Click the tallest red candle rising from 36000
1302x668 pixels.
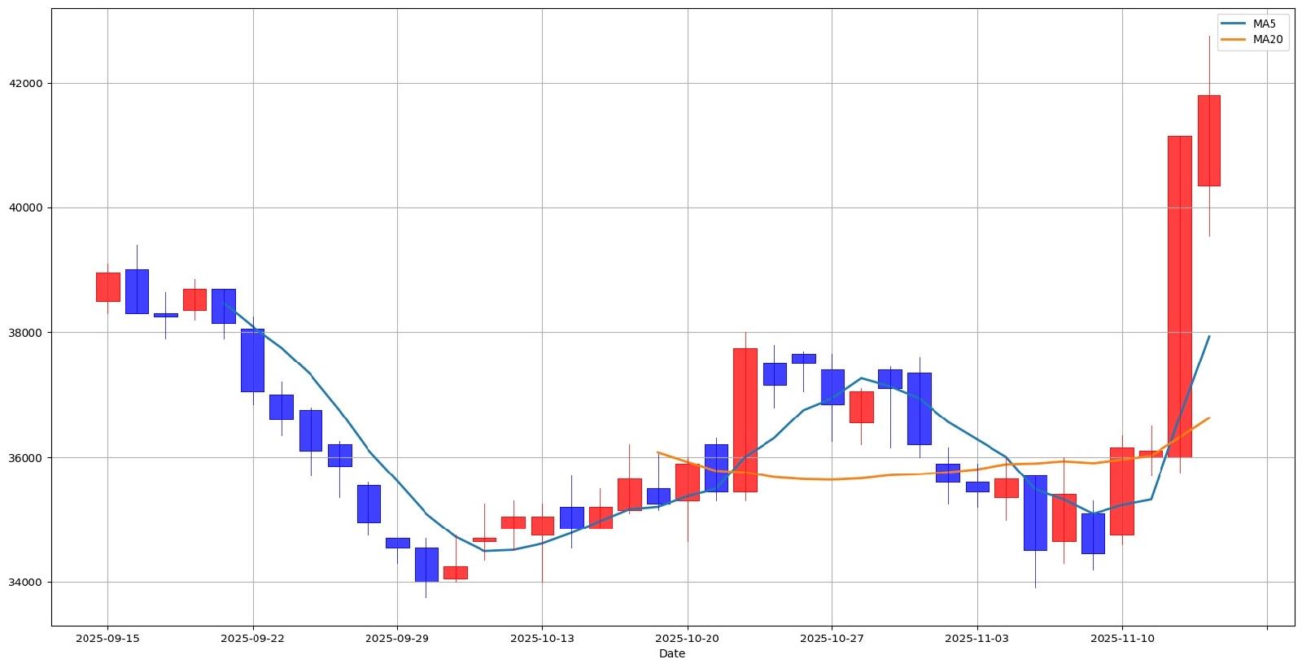tap(1179, 296)
